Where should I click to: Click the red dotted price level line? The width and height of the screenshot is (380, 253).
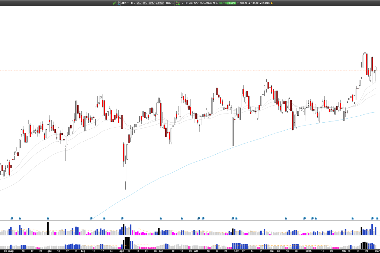[x=190, y=85]
